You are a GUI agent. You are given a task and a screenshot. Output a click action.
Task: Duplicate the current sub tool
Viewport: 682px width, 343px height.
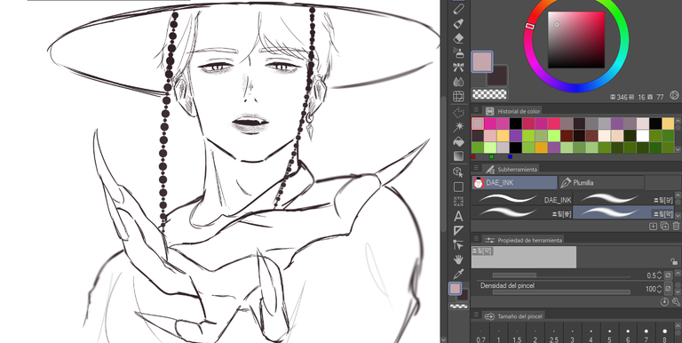(664, 226)
